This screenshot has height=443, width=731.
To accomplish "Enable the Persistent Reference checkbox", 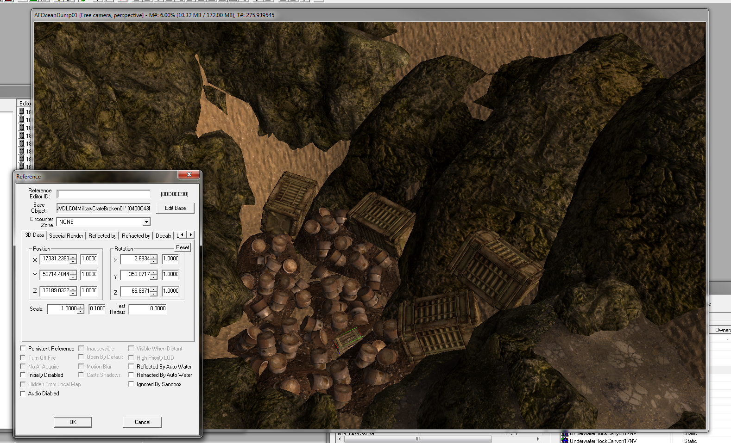I will [23, 348].
